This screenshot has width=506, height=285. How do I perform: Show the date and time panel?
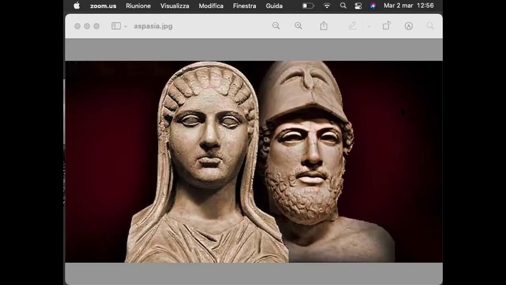409,6
